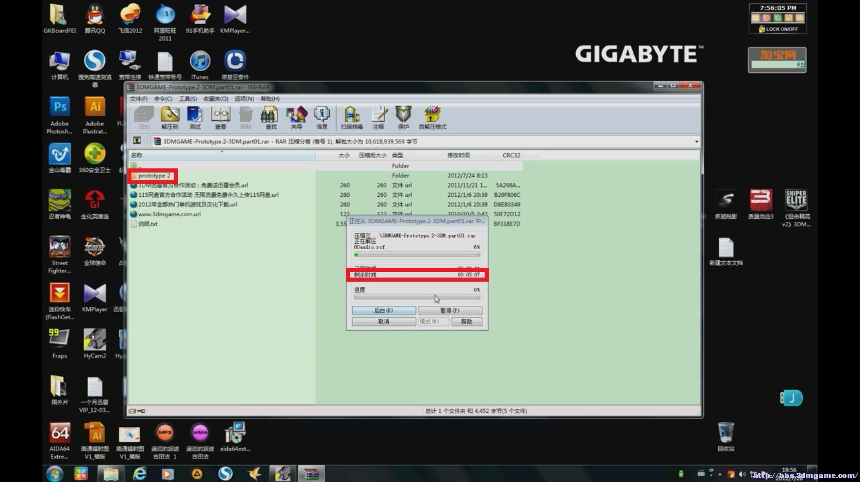Click the LOCK ON/OFF clock gadget toggle
Screen dimensions: 860x482
tap(779, 29)
